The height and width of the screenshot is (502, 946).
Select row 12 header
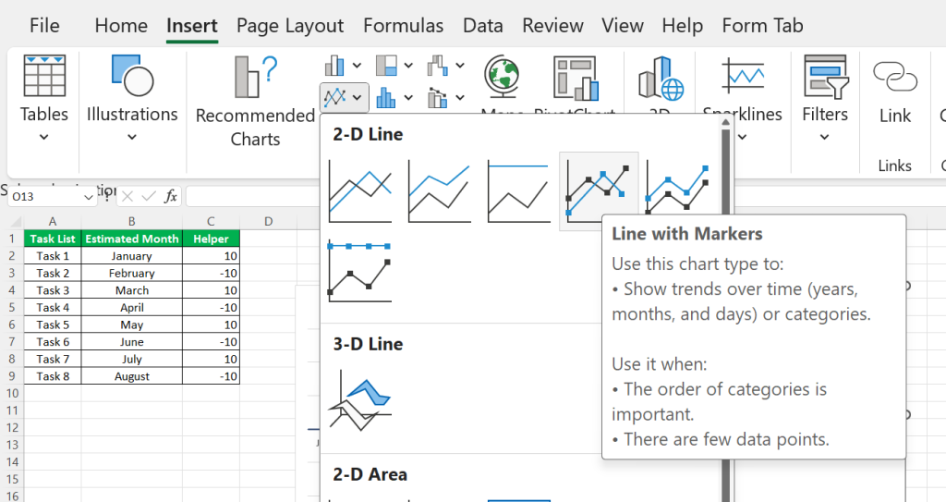12,428
